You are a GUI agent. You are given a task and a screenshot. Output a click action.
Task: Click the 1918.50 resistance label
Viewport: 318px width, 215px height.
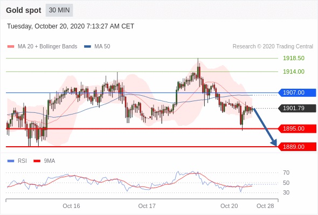[294, 58]
